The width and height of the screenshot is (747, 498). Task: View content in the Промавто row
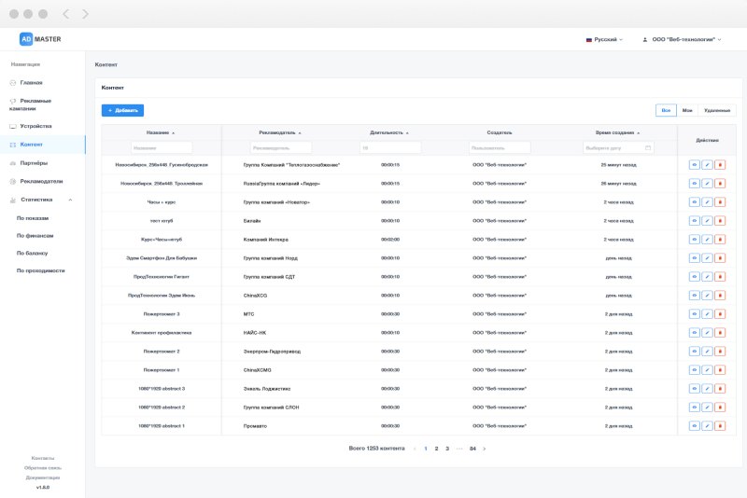(x=694, y=425)
